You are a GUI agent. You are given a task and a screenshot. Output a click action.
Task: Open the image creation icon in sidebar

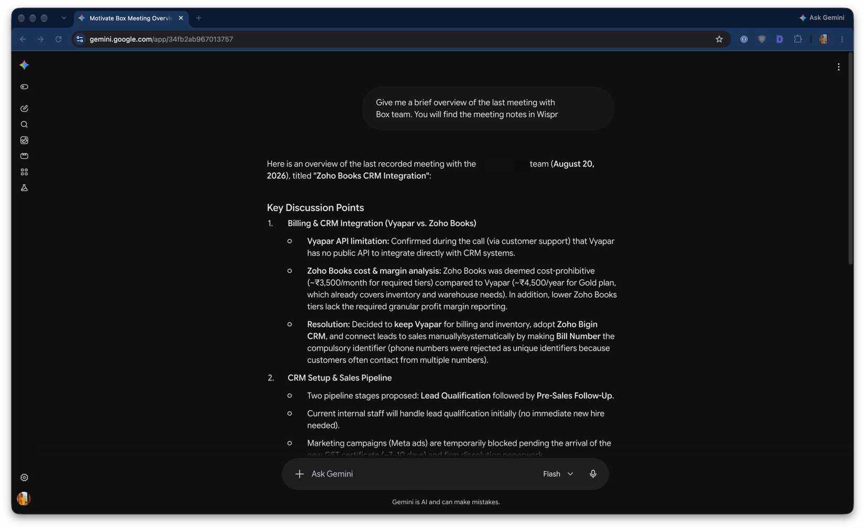click(x=24, y=140)
